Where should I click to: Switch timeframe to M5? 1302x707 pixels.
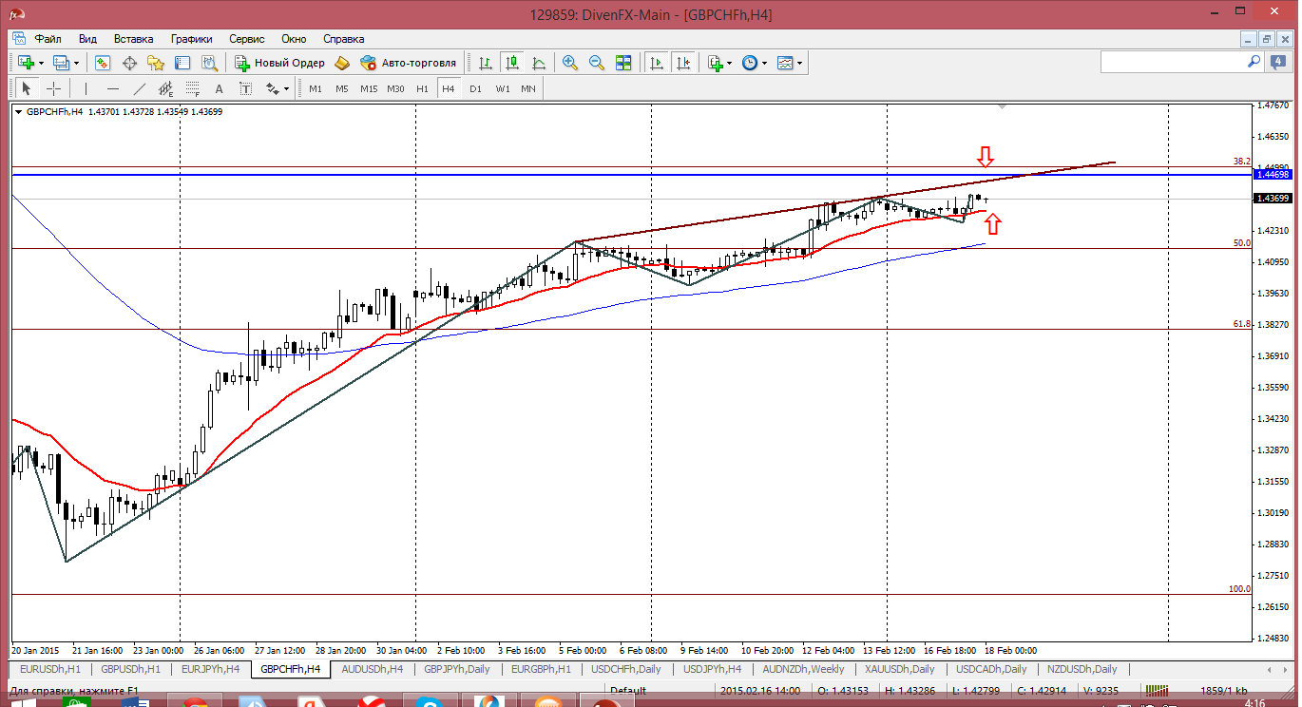342,88
